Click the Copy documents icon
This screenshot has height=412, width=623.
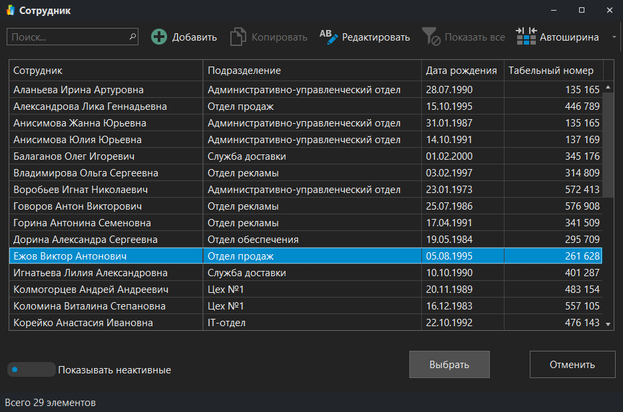(x=238, y=37)
